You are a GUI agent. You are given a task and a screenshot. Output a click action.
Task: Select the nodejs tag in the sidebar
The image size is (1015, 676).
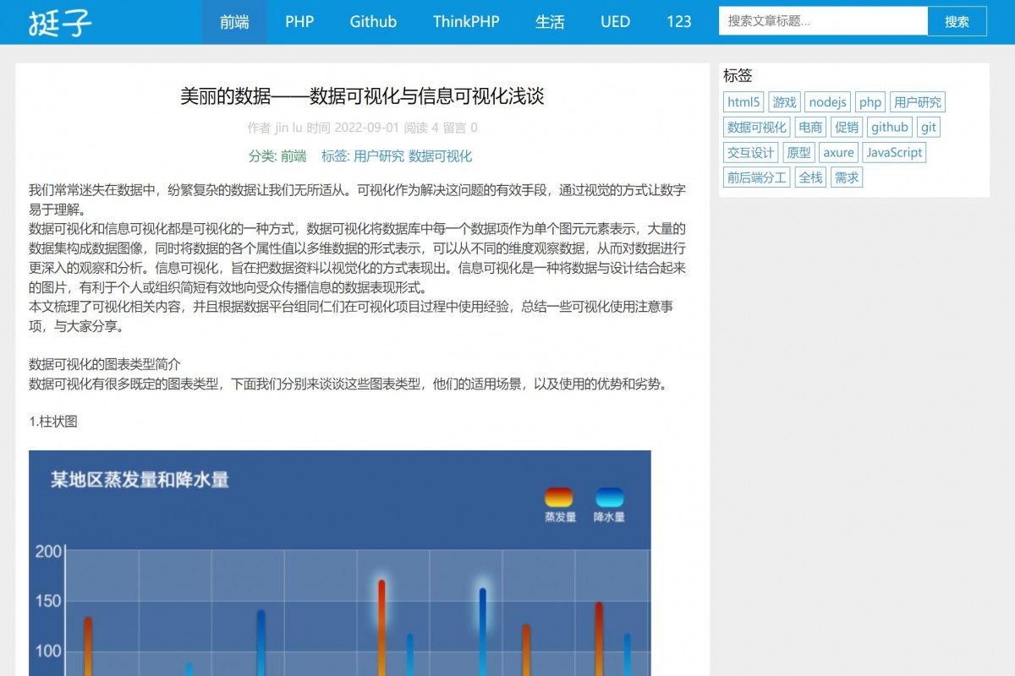(x=826, y=102)
